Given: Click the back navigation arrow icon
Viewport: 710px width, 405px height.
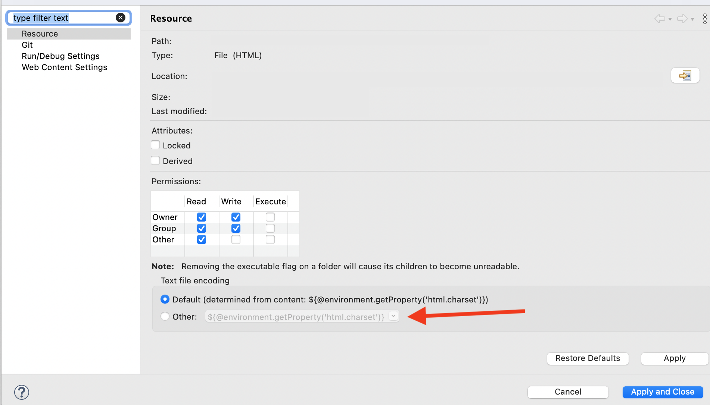Looking at the screenshot, I should [660, 19].
